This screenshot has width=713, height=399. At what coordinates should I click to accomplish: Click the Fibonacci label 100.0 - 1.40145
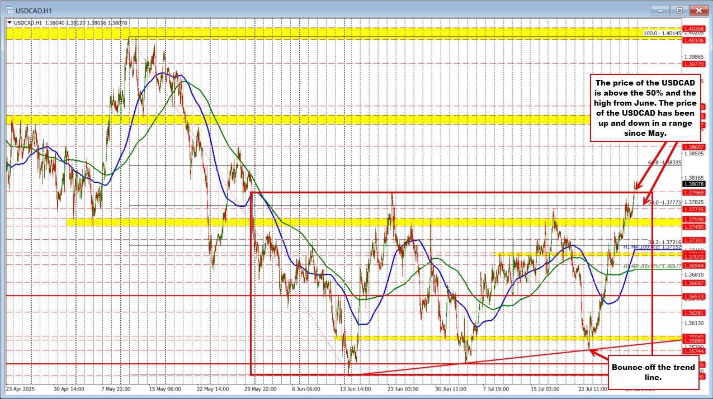(x=662, y=34)
